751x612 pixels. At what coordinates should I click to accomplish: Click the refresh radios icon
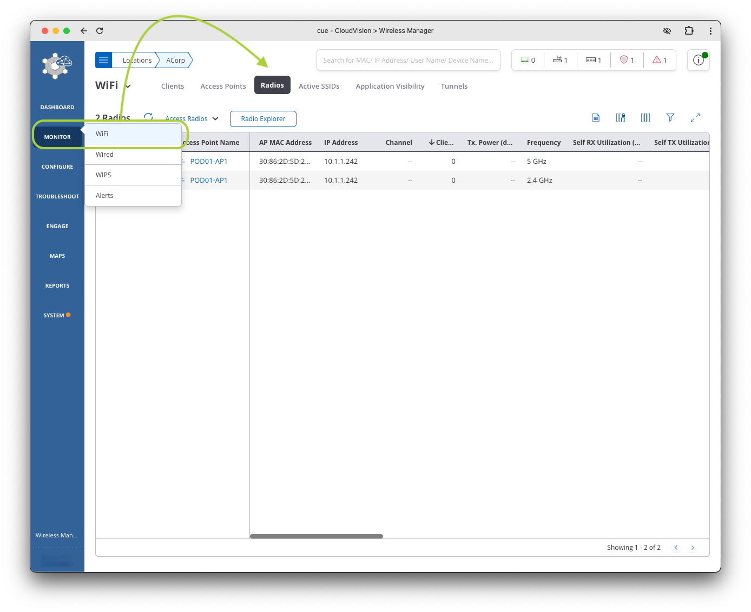coord(148,117)
